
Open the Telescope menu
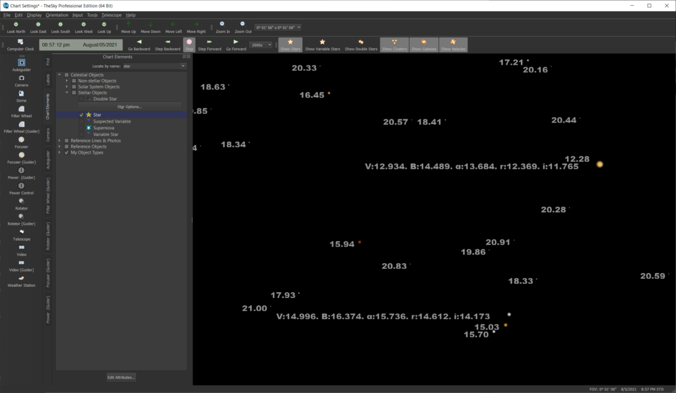(110, 15)
